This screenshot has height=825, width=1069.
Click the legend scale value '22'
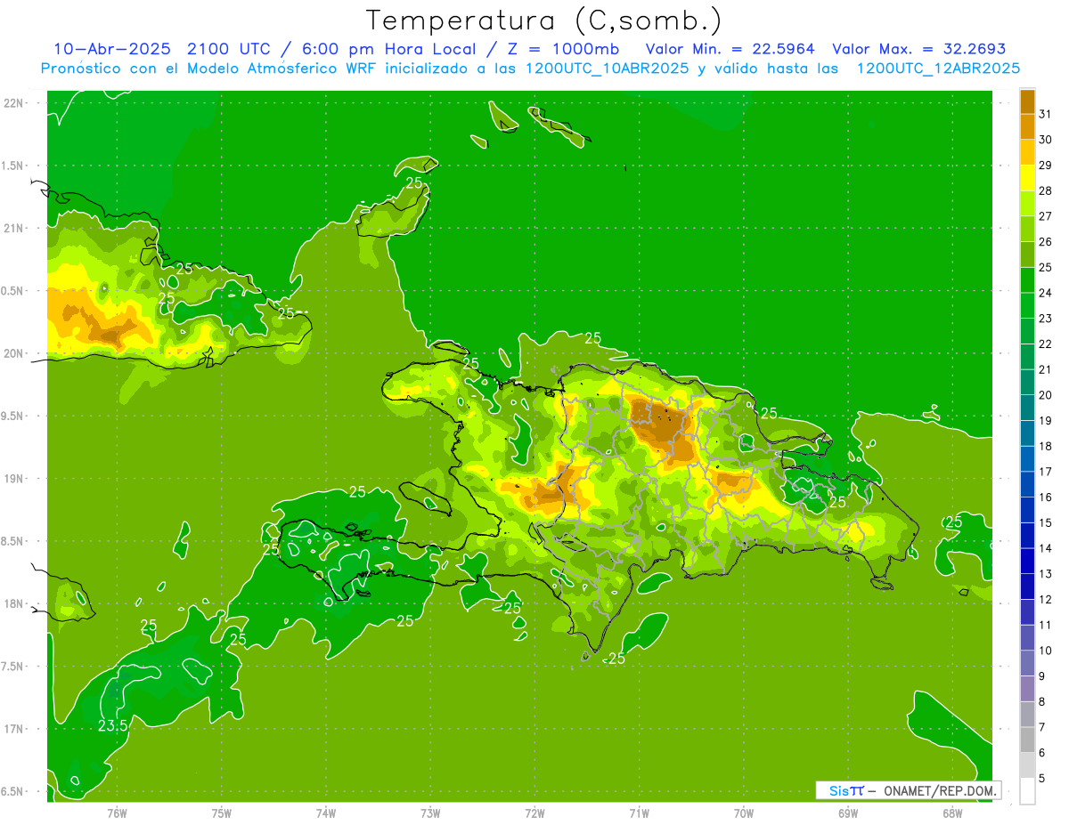pyautogui.click(x=1046, y=344)
